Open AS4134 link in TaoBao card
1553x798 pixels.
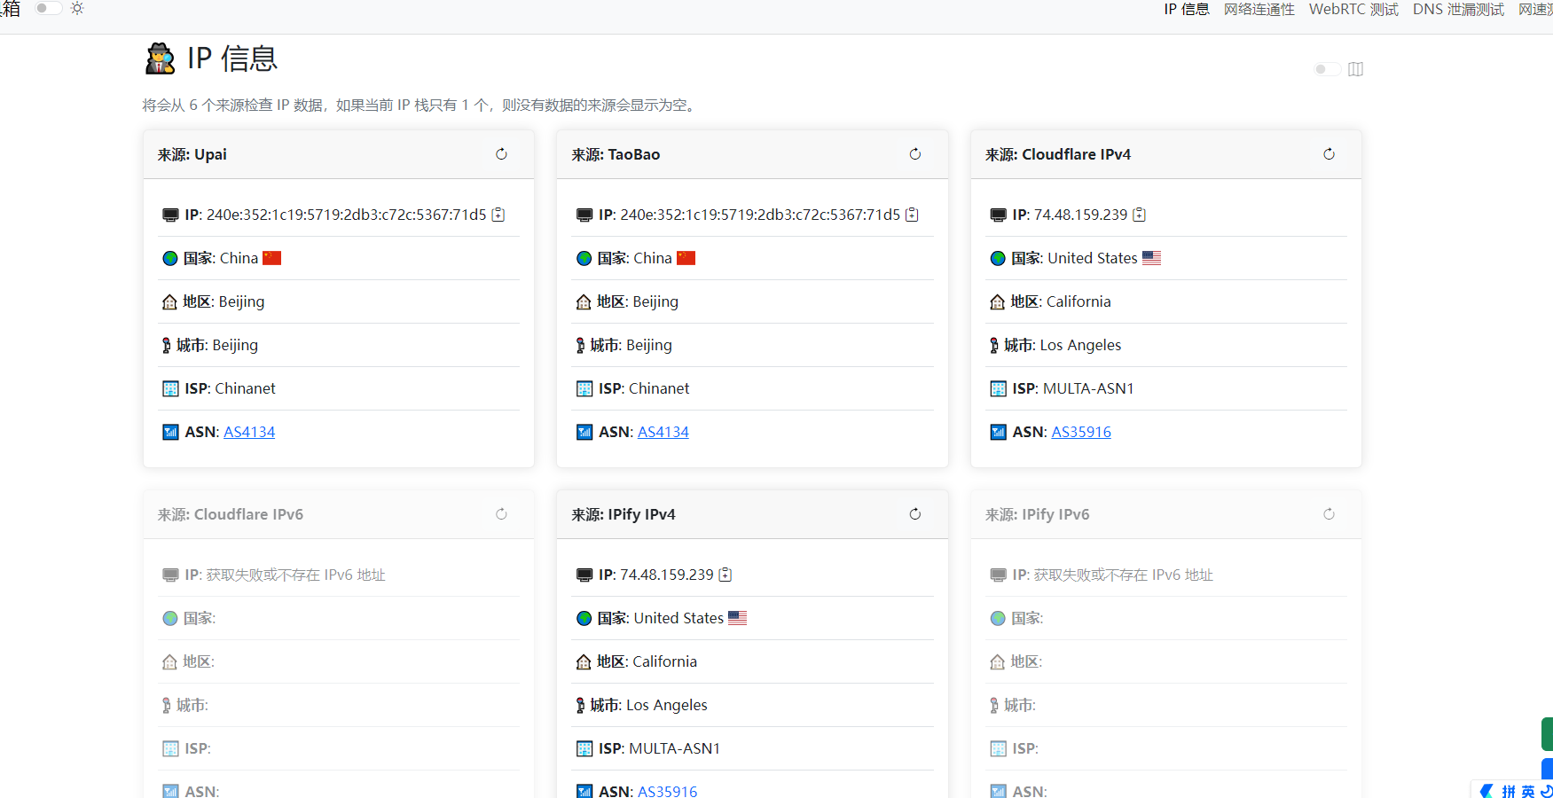pos(663,432)
